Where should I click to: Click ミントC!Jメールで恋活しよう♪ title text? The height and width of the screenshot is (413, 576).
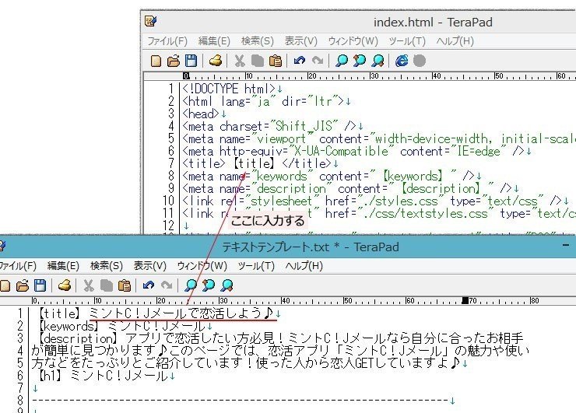coord(181,313)
